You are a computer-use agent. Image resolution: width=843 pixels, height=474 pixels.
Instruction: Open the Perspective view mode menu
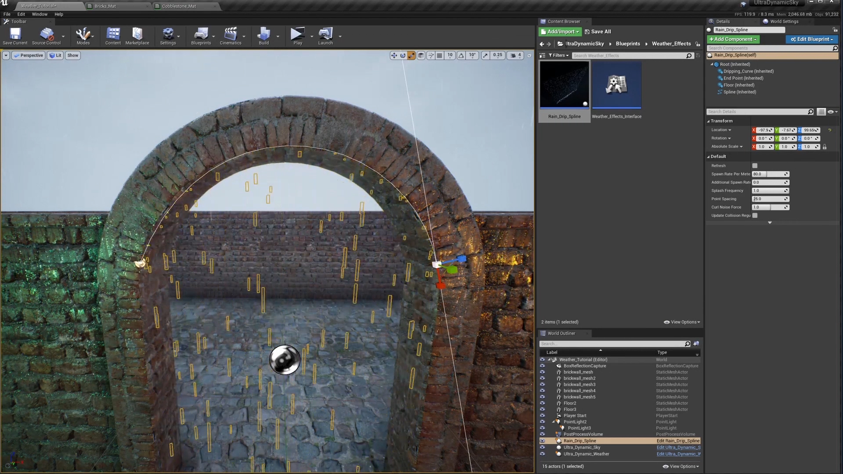tap(29, 55)
